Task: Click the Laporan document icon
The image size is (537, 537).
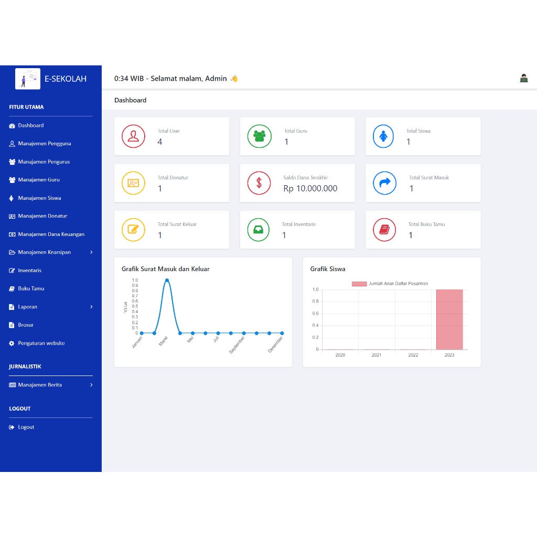Action: click(x=12, y=307)
